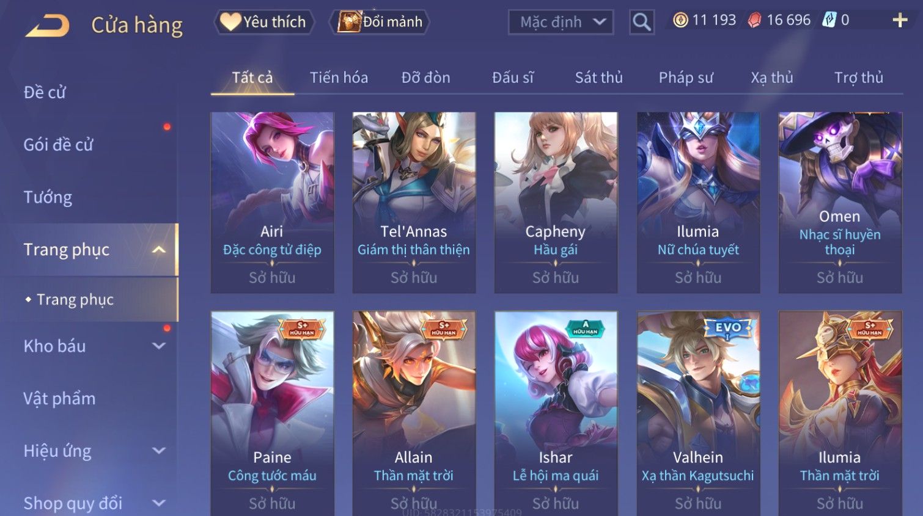Tap the plus icon to add currency
This screenshot has height=516, width=923.
click(x=900, y=20)
